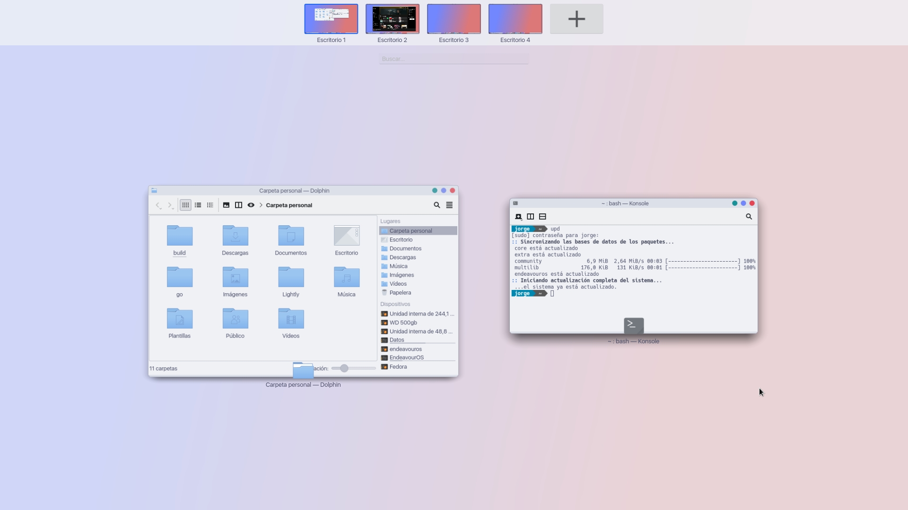Open Dolphin's hamburger menu

tap(449, 205)
